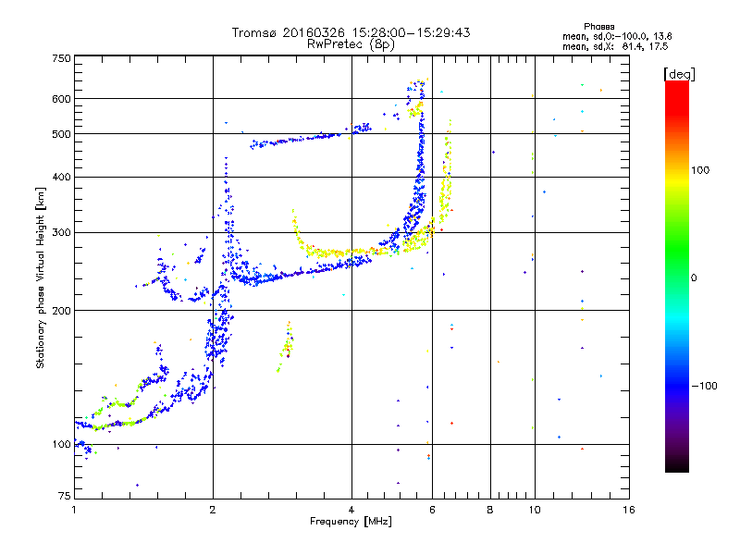The width and height of the screenshot is (740, 555).
Task: Click the plot title 'Tromsø 20160326 15:28:00-15:29:43'
Action: click(351, 32)
